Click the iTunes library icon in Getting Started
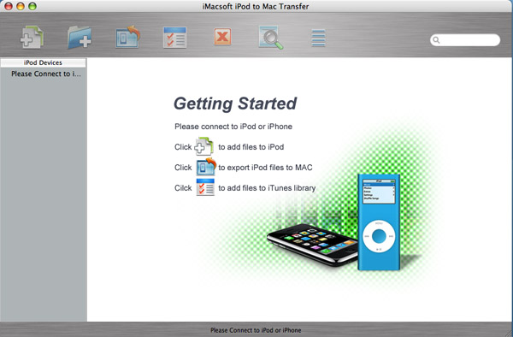The image size is (513, 337). coord(205,187)
